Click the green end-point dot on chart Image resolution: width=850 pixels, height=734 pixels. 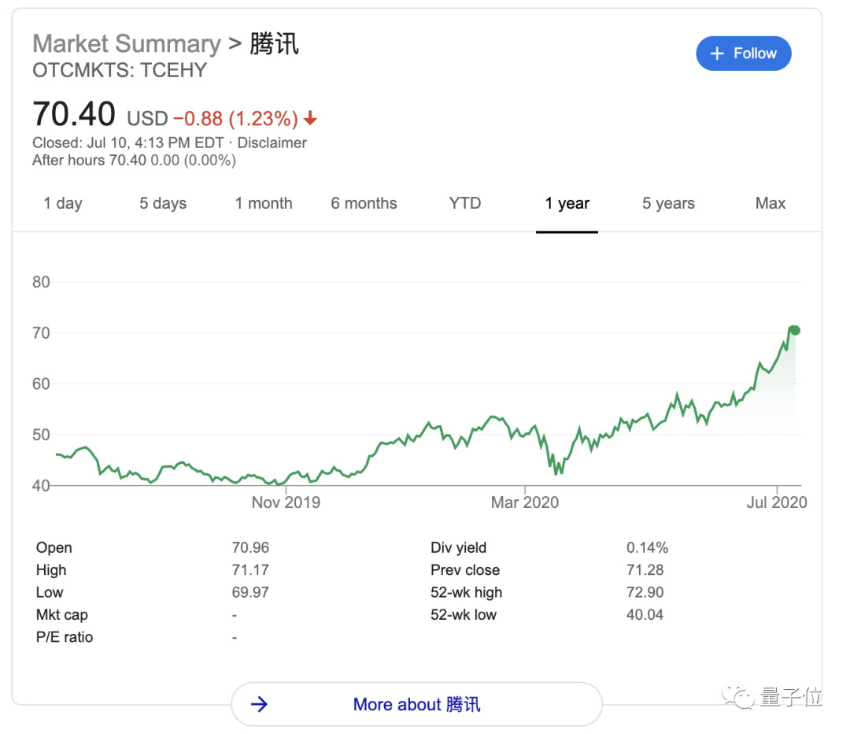click(795, 331)
